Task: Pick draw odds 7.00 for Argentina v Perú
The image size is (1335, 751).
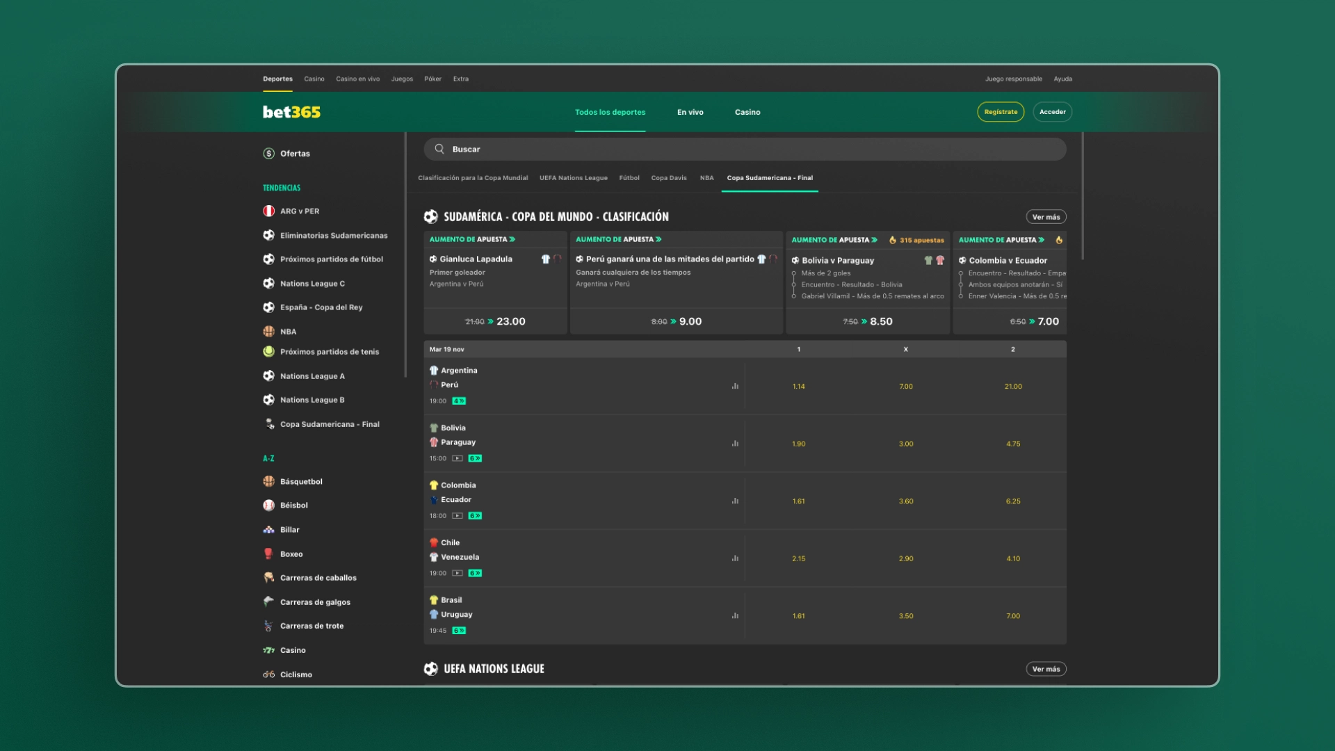Action: 905,387
